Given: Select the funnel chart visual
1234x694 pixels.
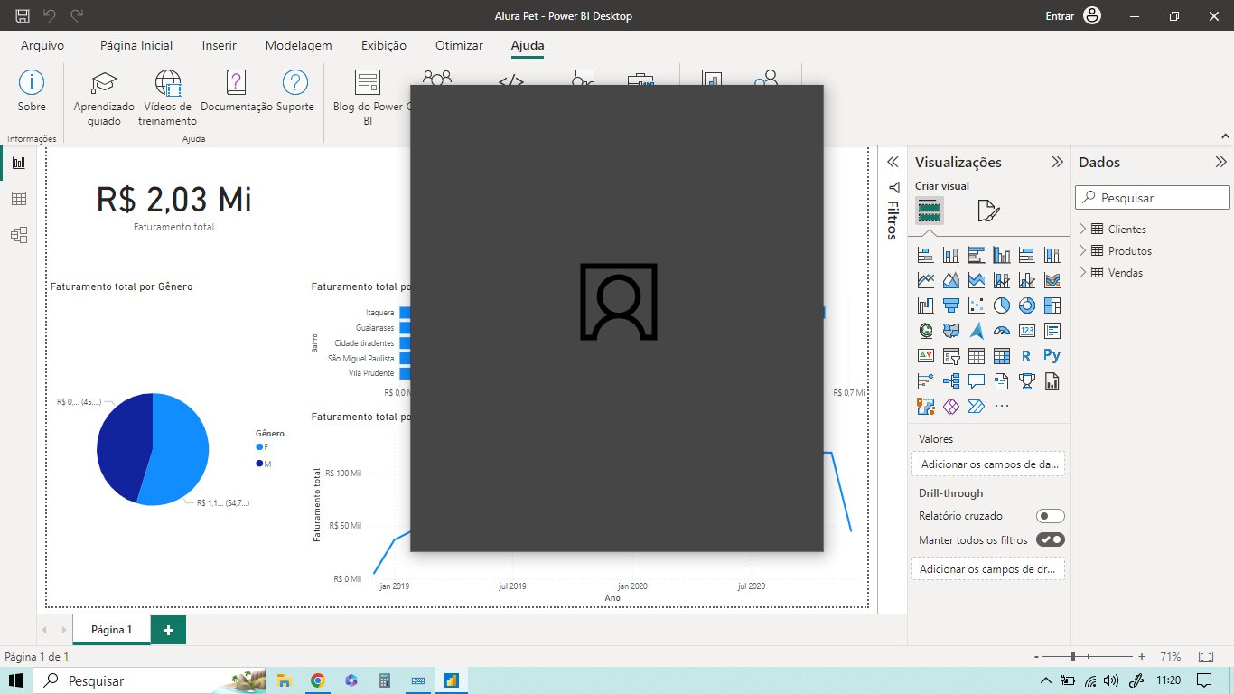Looking at the screenshot, I should (x=950, y=305).
